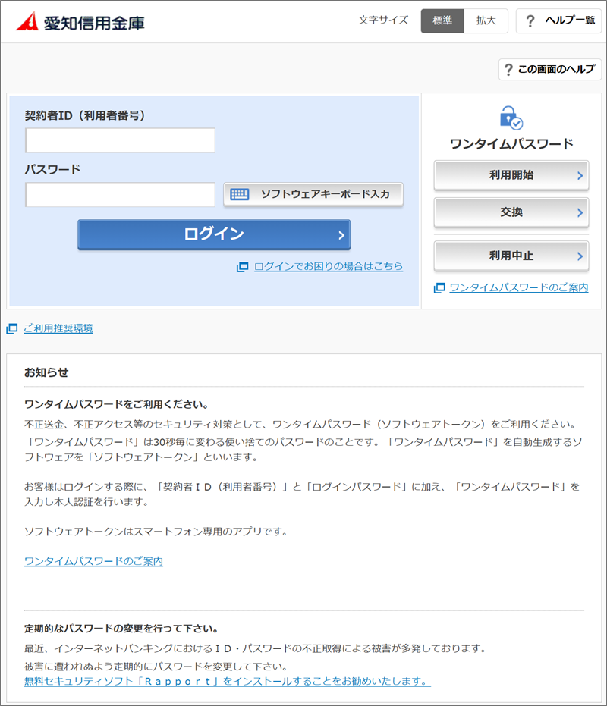Click the question mark icon beside ヘルプ一覧
The width and height of the screenshot is (607, 706).
point(530,20)
